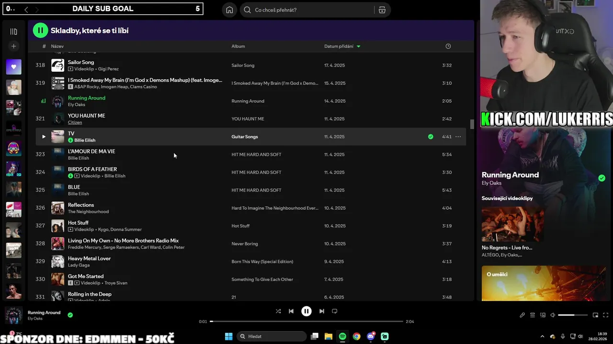Open connect to a device icon
613x344 pixels.
[543, 315]
